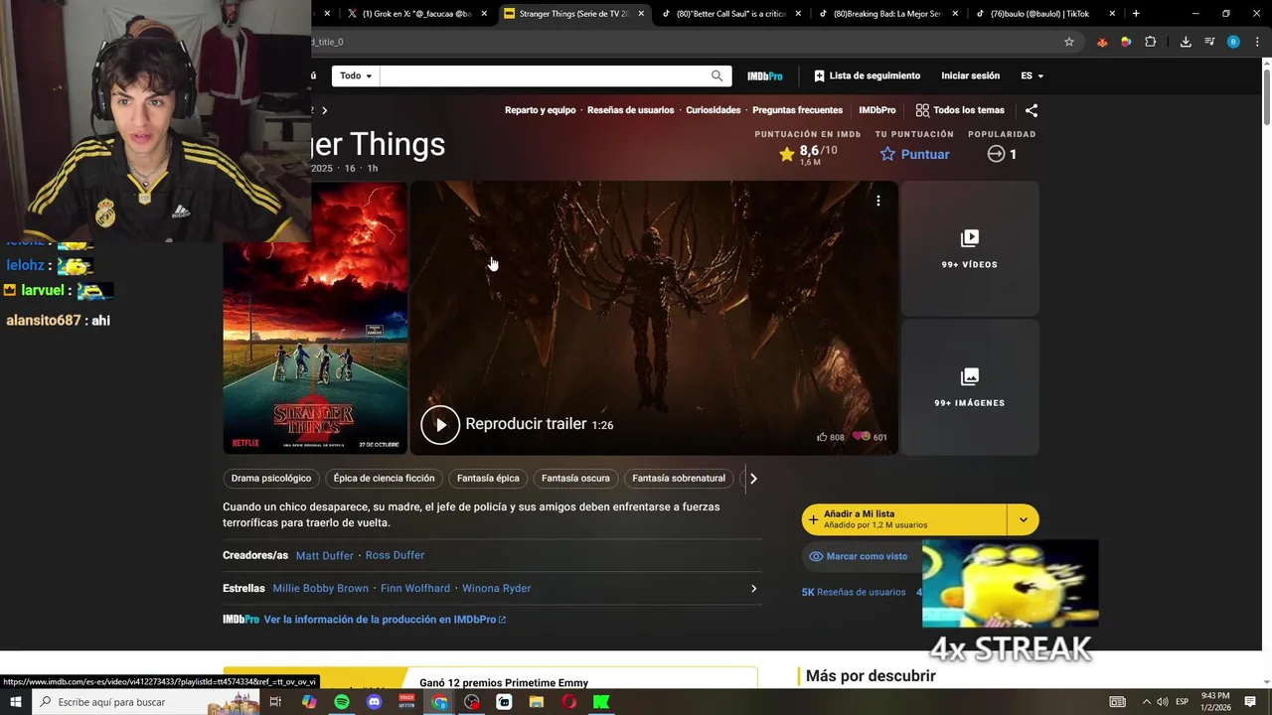Image resolution: width=1272 pixels, height=715 pixels.
Task: Select the Drama psicológico genre chip
Action: coord(271,479)
